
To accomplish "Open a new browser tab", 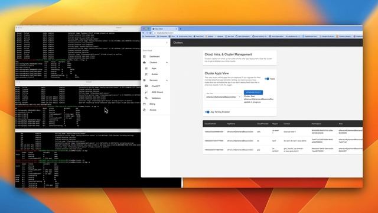I will click(x=181, y=29).
